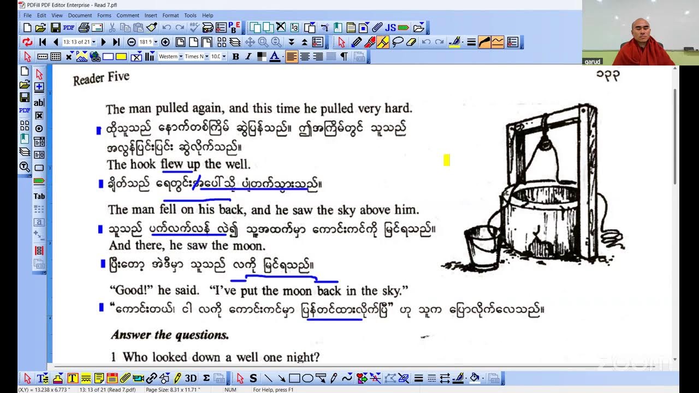Open the Document menu
Viewport: 699px width, 393px height.
pyautogui.click(x=80, y=15)
